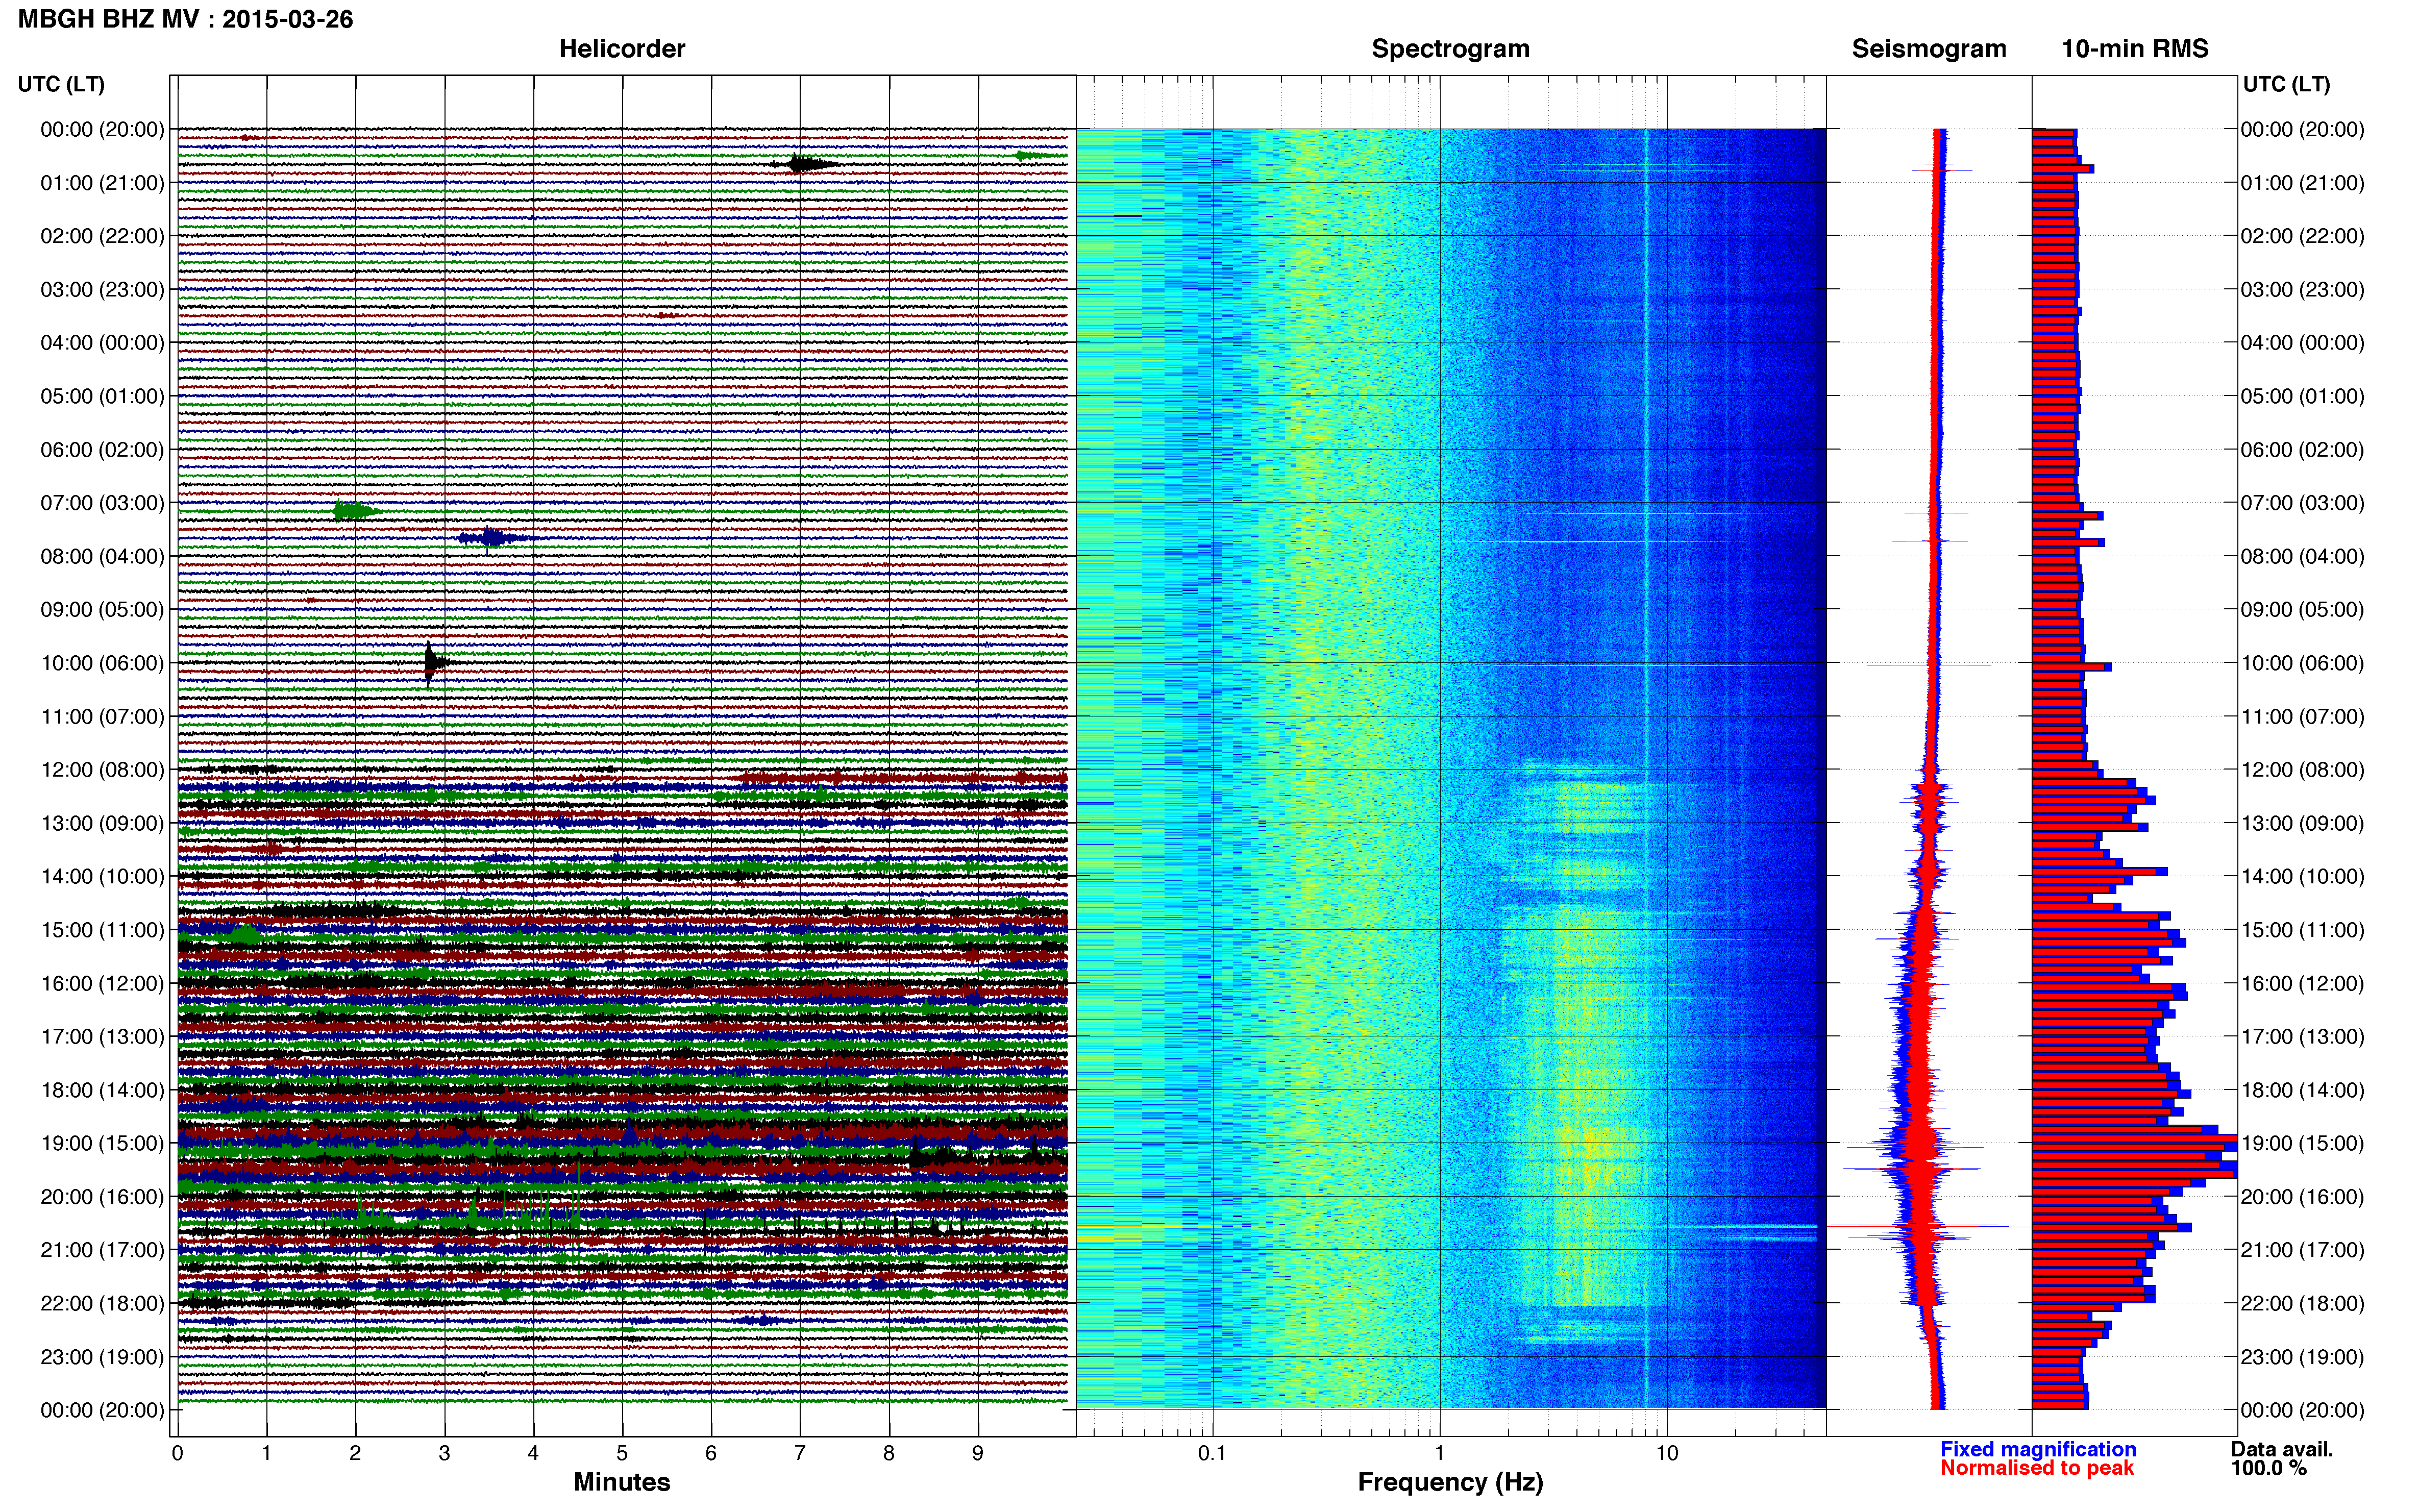Click the Frequency (Hz) axis label

tap(1450, 1482)
